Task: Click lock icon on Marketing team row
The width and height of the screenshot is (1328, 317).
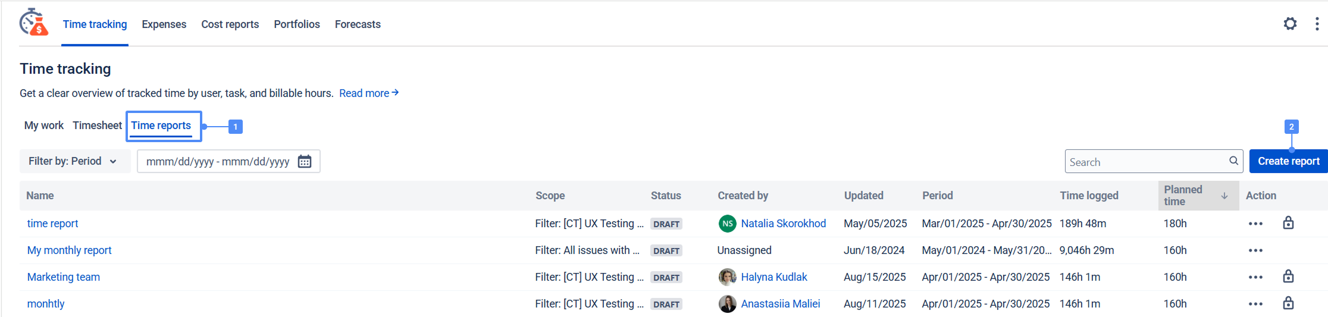Action: [x=1288, y=277]
